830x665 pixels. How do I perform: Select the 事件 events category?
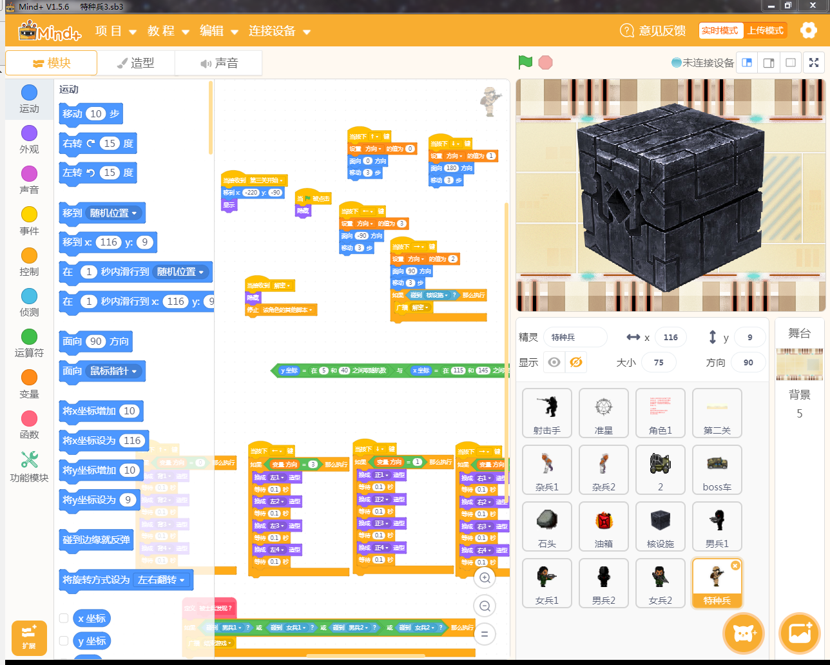[x=29, y=221]
